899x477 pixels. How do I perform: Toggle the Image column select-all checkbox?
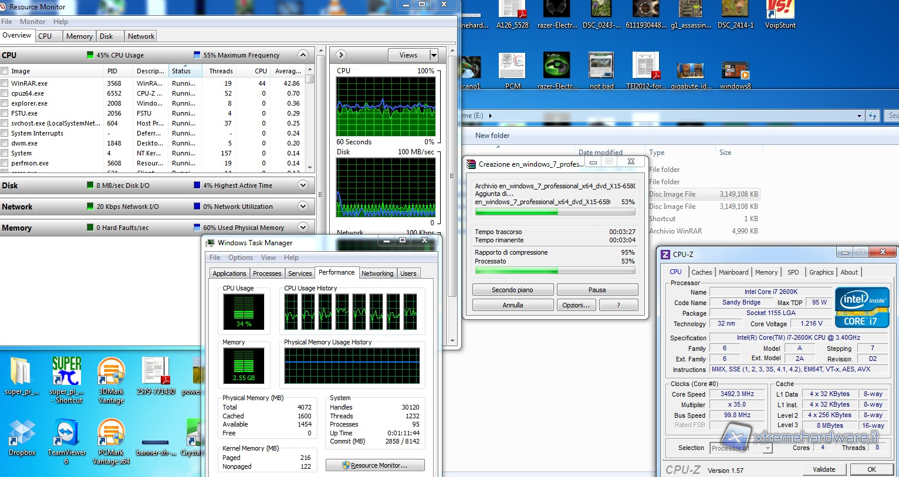5,71
